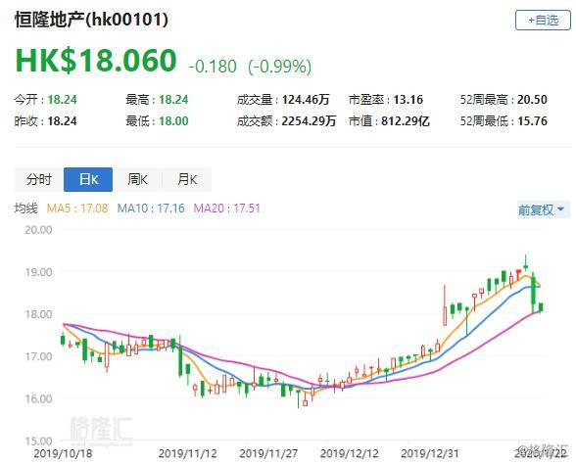Click the 今开 opening price 18.24
Screen dimensions: 576x464
63,100
